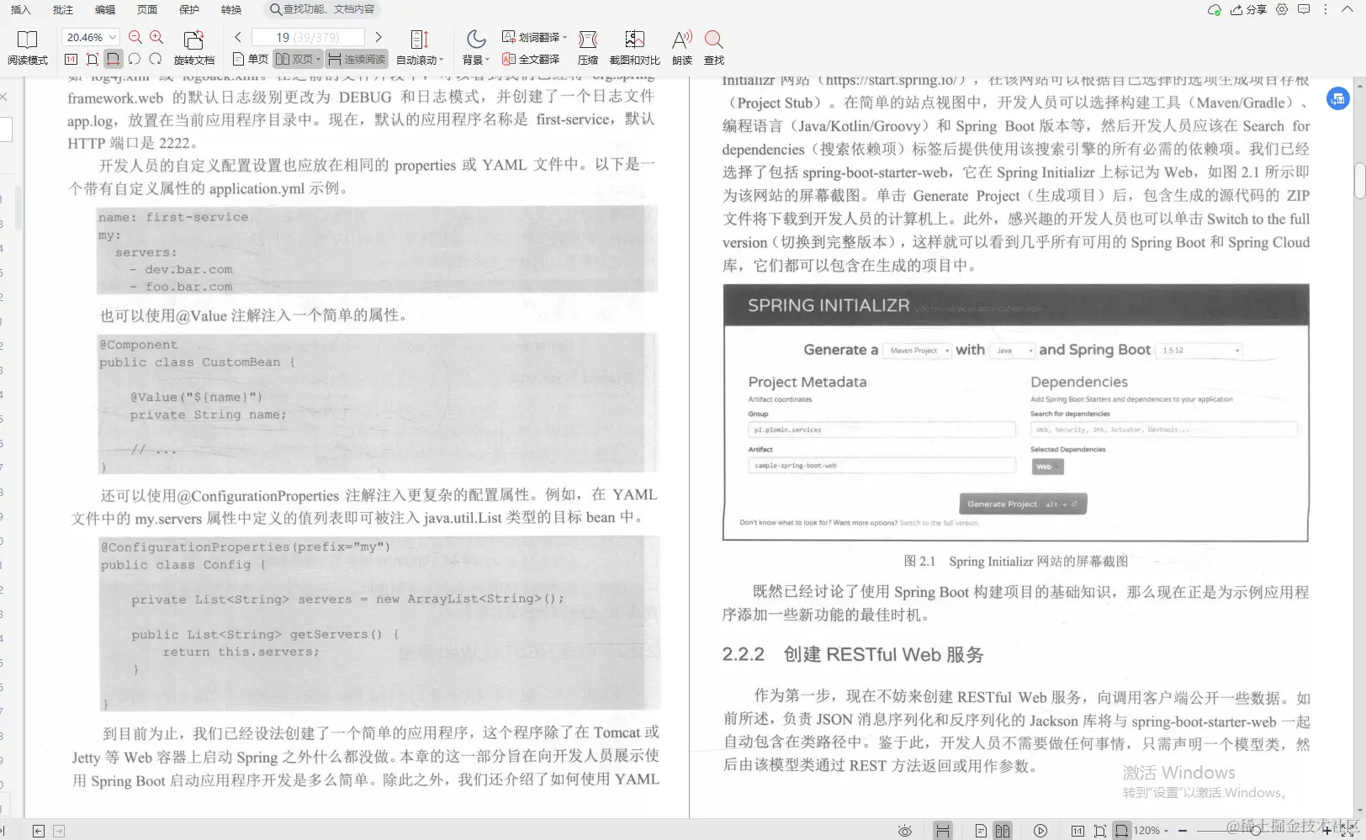Click the blue floating translate bookmark button
1366x840 pixels.
[x=1338, y=98]
